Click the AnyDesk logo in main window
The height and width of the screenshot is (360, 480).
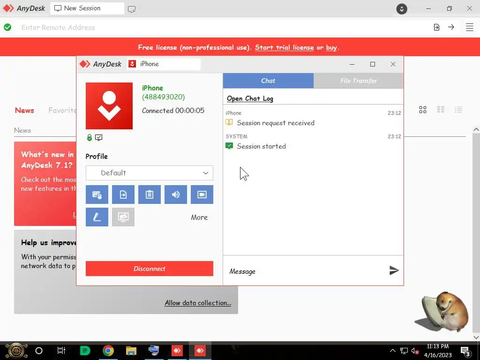pos(24,8)
